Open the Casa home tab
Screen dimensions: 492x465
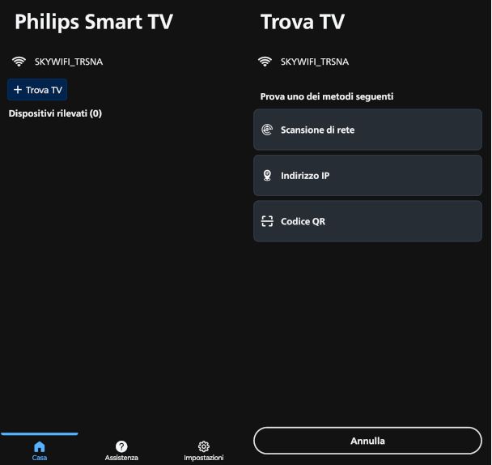pyautogui.click(x=39, y=451)
